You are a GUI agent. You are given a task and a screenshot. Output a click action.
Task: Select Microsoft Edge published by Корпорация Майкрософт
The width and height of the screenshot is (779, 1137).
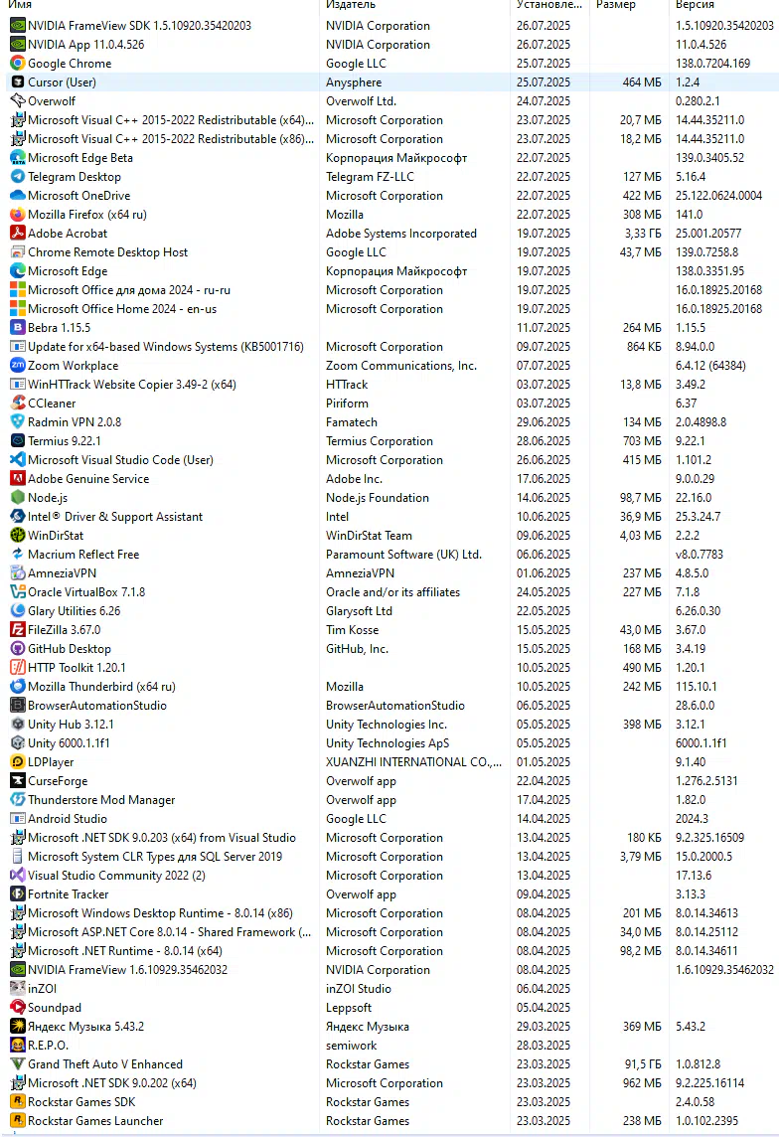392,270
